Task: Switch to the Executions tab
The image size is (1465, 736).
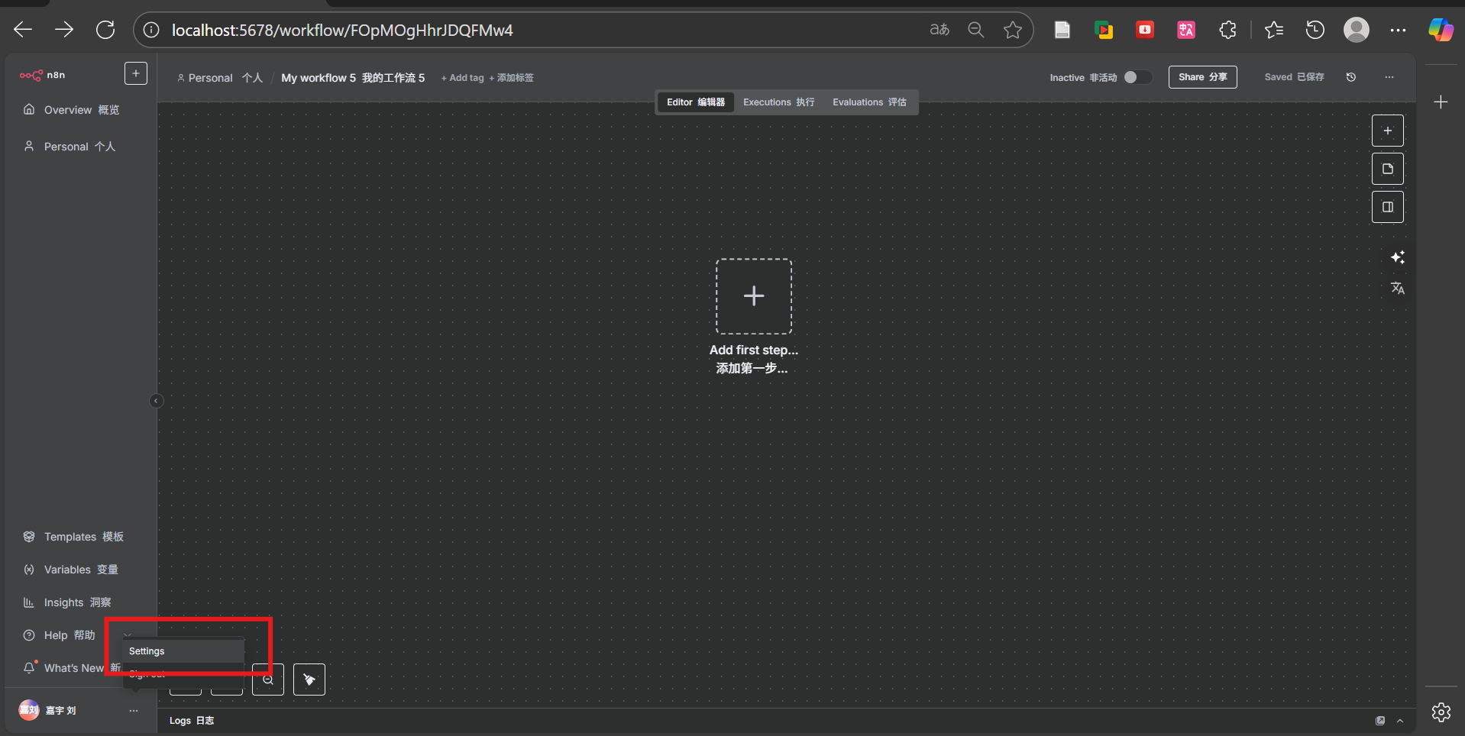Action: click(x=778, y=102)
